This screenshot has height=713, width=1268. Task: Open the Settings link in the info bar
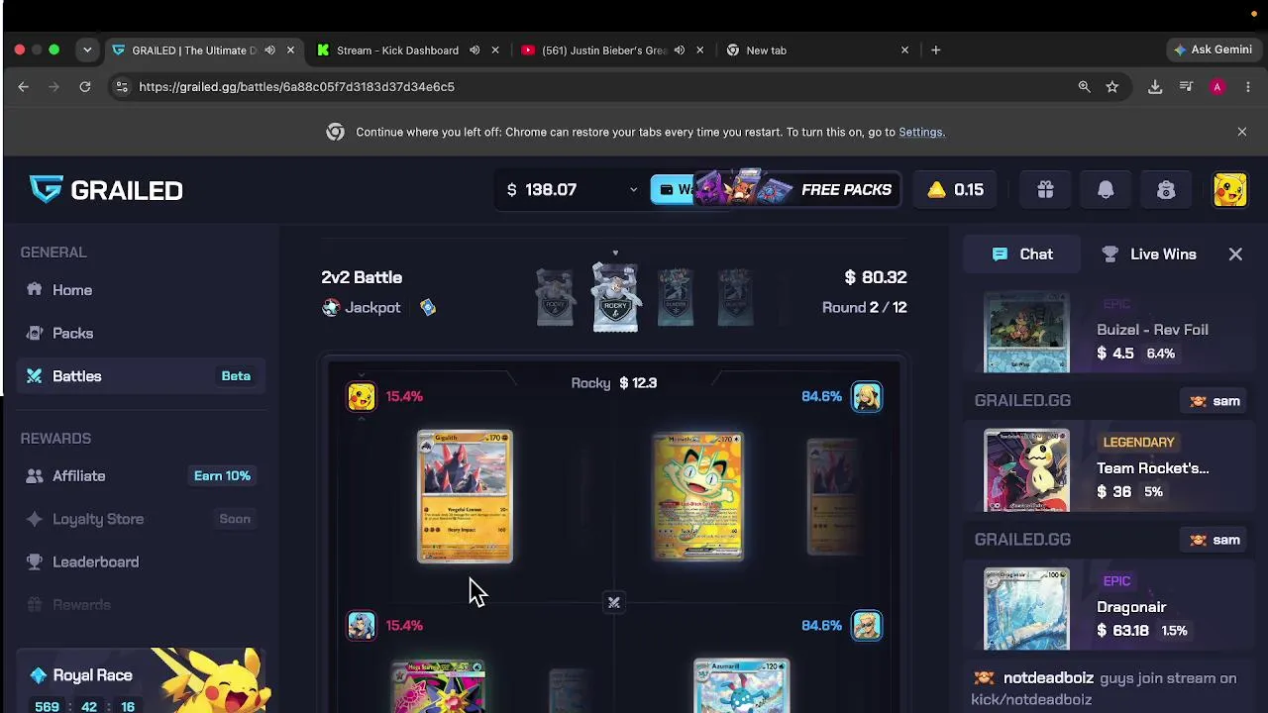click(x=920, y=132)
